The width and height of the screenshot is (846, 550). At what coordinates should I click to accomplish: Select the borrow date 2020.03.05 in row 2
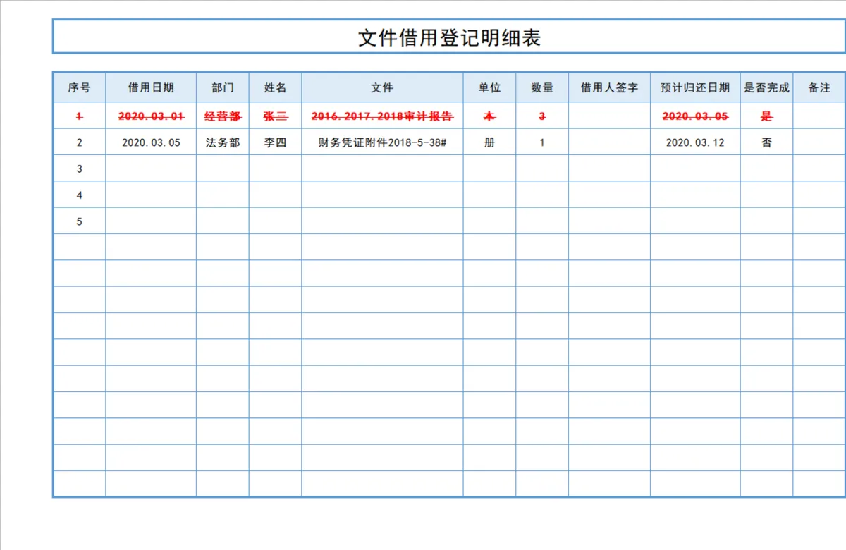(x=151, y=142)
